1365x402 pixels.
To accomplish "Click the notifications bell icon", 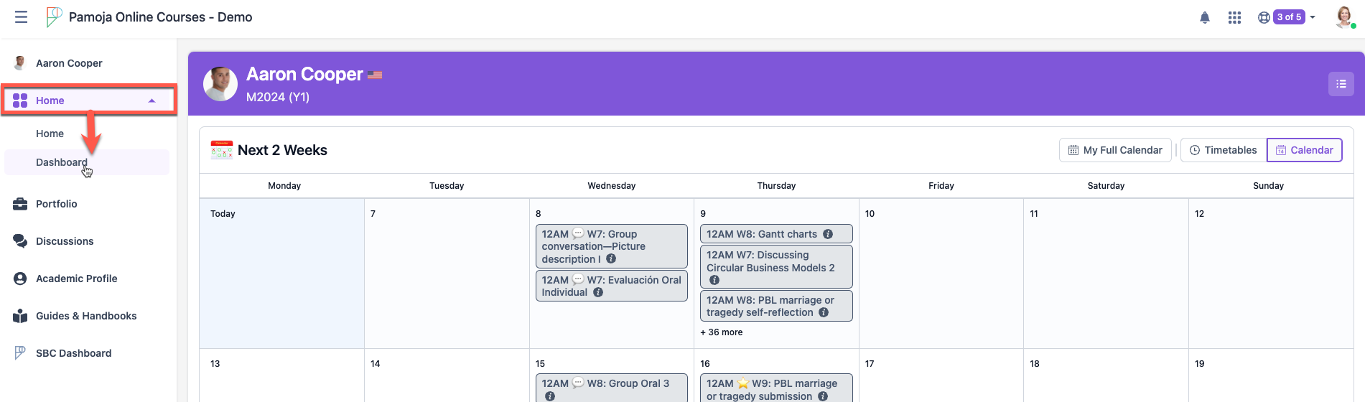I will point(1205,17).
